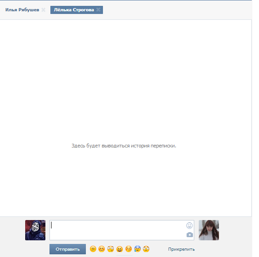The image size is (259, 257).
Task: Close the Лёлька Строгова tab
Action: point(98,10)
